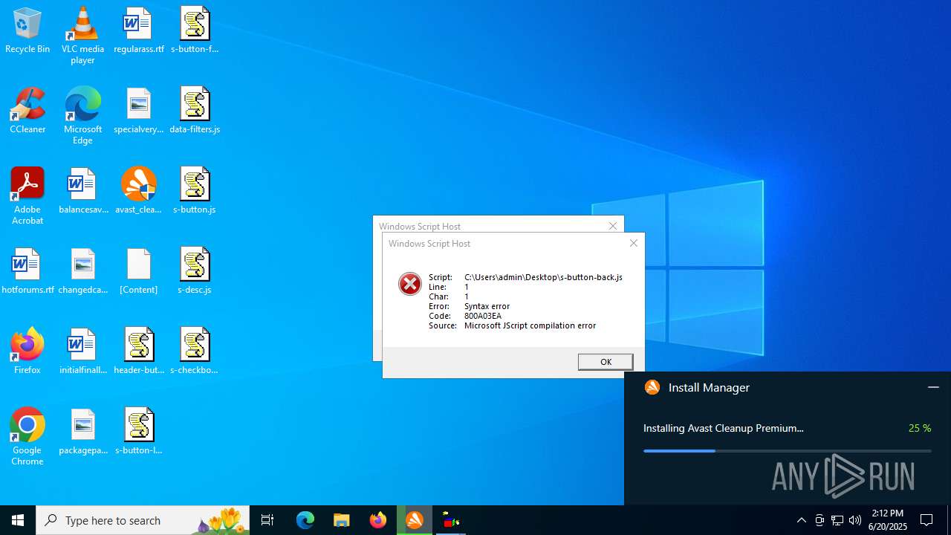Close the back Windows Script Host dialog

point(613,226)
